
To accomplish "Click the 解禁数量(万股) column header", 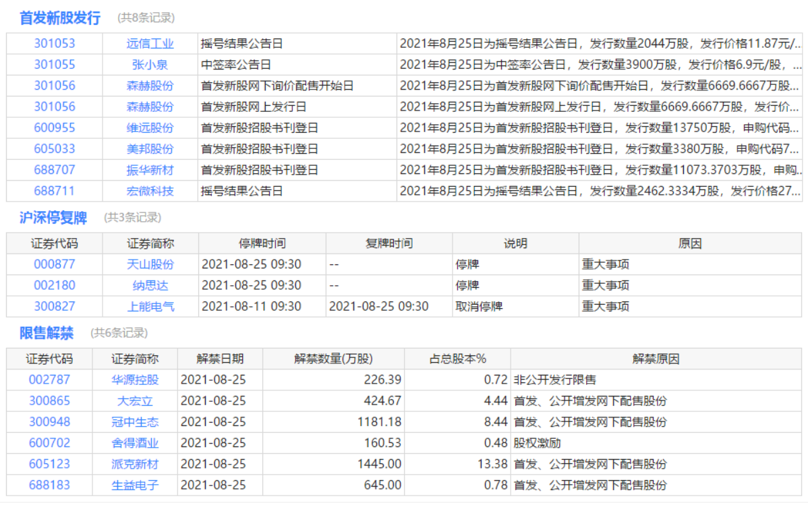I will click(333, 359).
